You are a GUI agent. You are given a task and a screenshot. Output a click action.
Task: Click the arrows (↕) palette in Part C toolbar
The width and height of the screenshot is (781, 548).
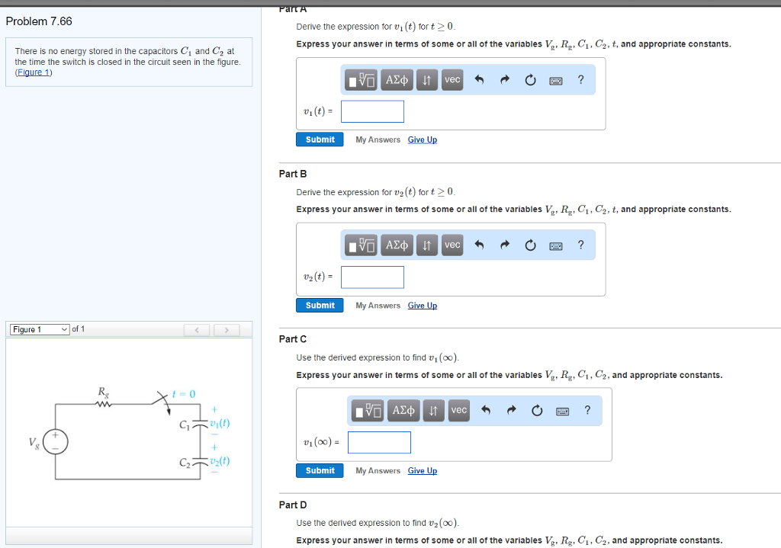(x=433, y=410)
